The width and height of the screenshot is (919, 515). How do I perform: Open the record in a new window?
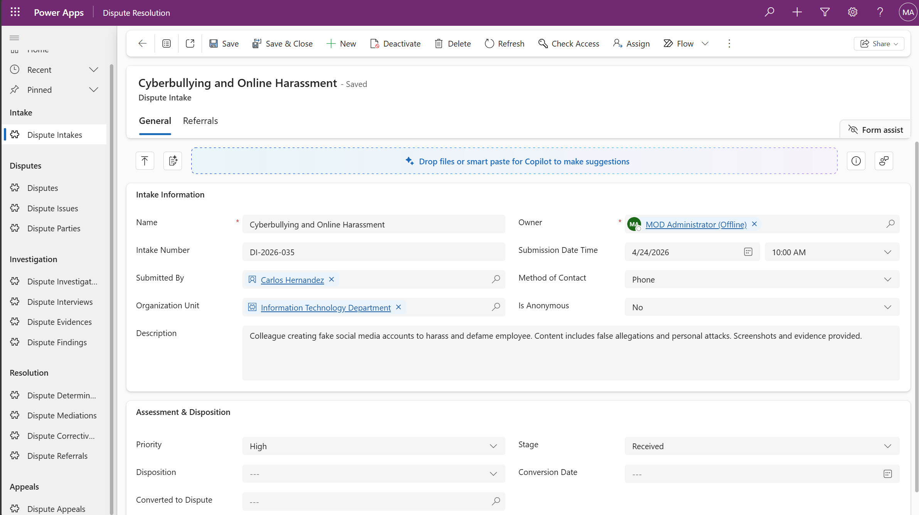[x=190, y=43]
